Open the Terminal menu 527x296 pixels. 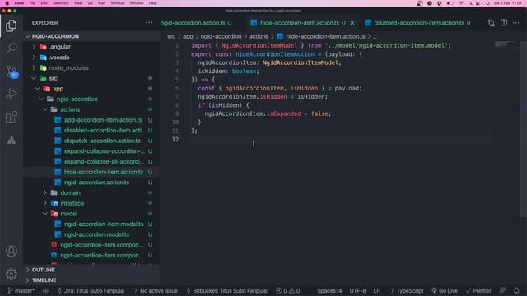point(117,3)
